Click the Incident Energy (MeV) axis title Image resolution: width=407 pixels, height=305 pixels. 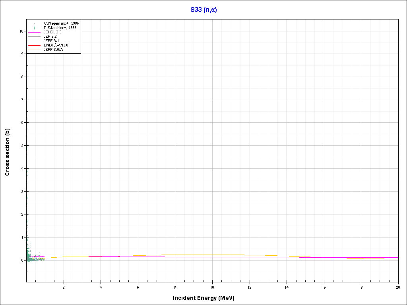[x=206, y=298]
